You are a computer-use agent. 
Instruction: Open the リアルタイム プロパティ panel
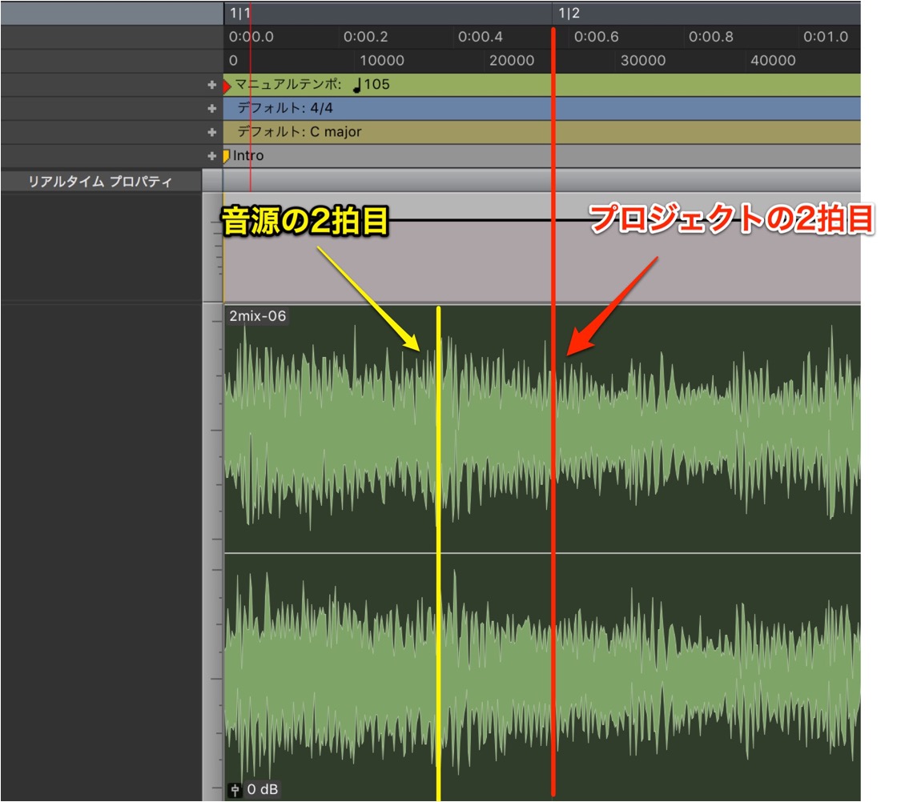click(100, 182)
